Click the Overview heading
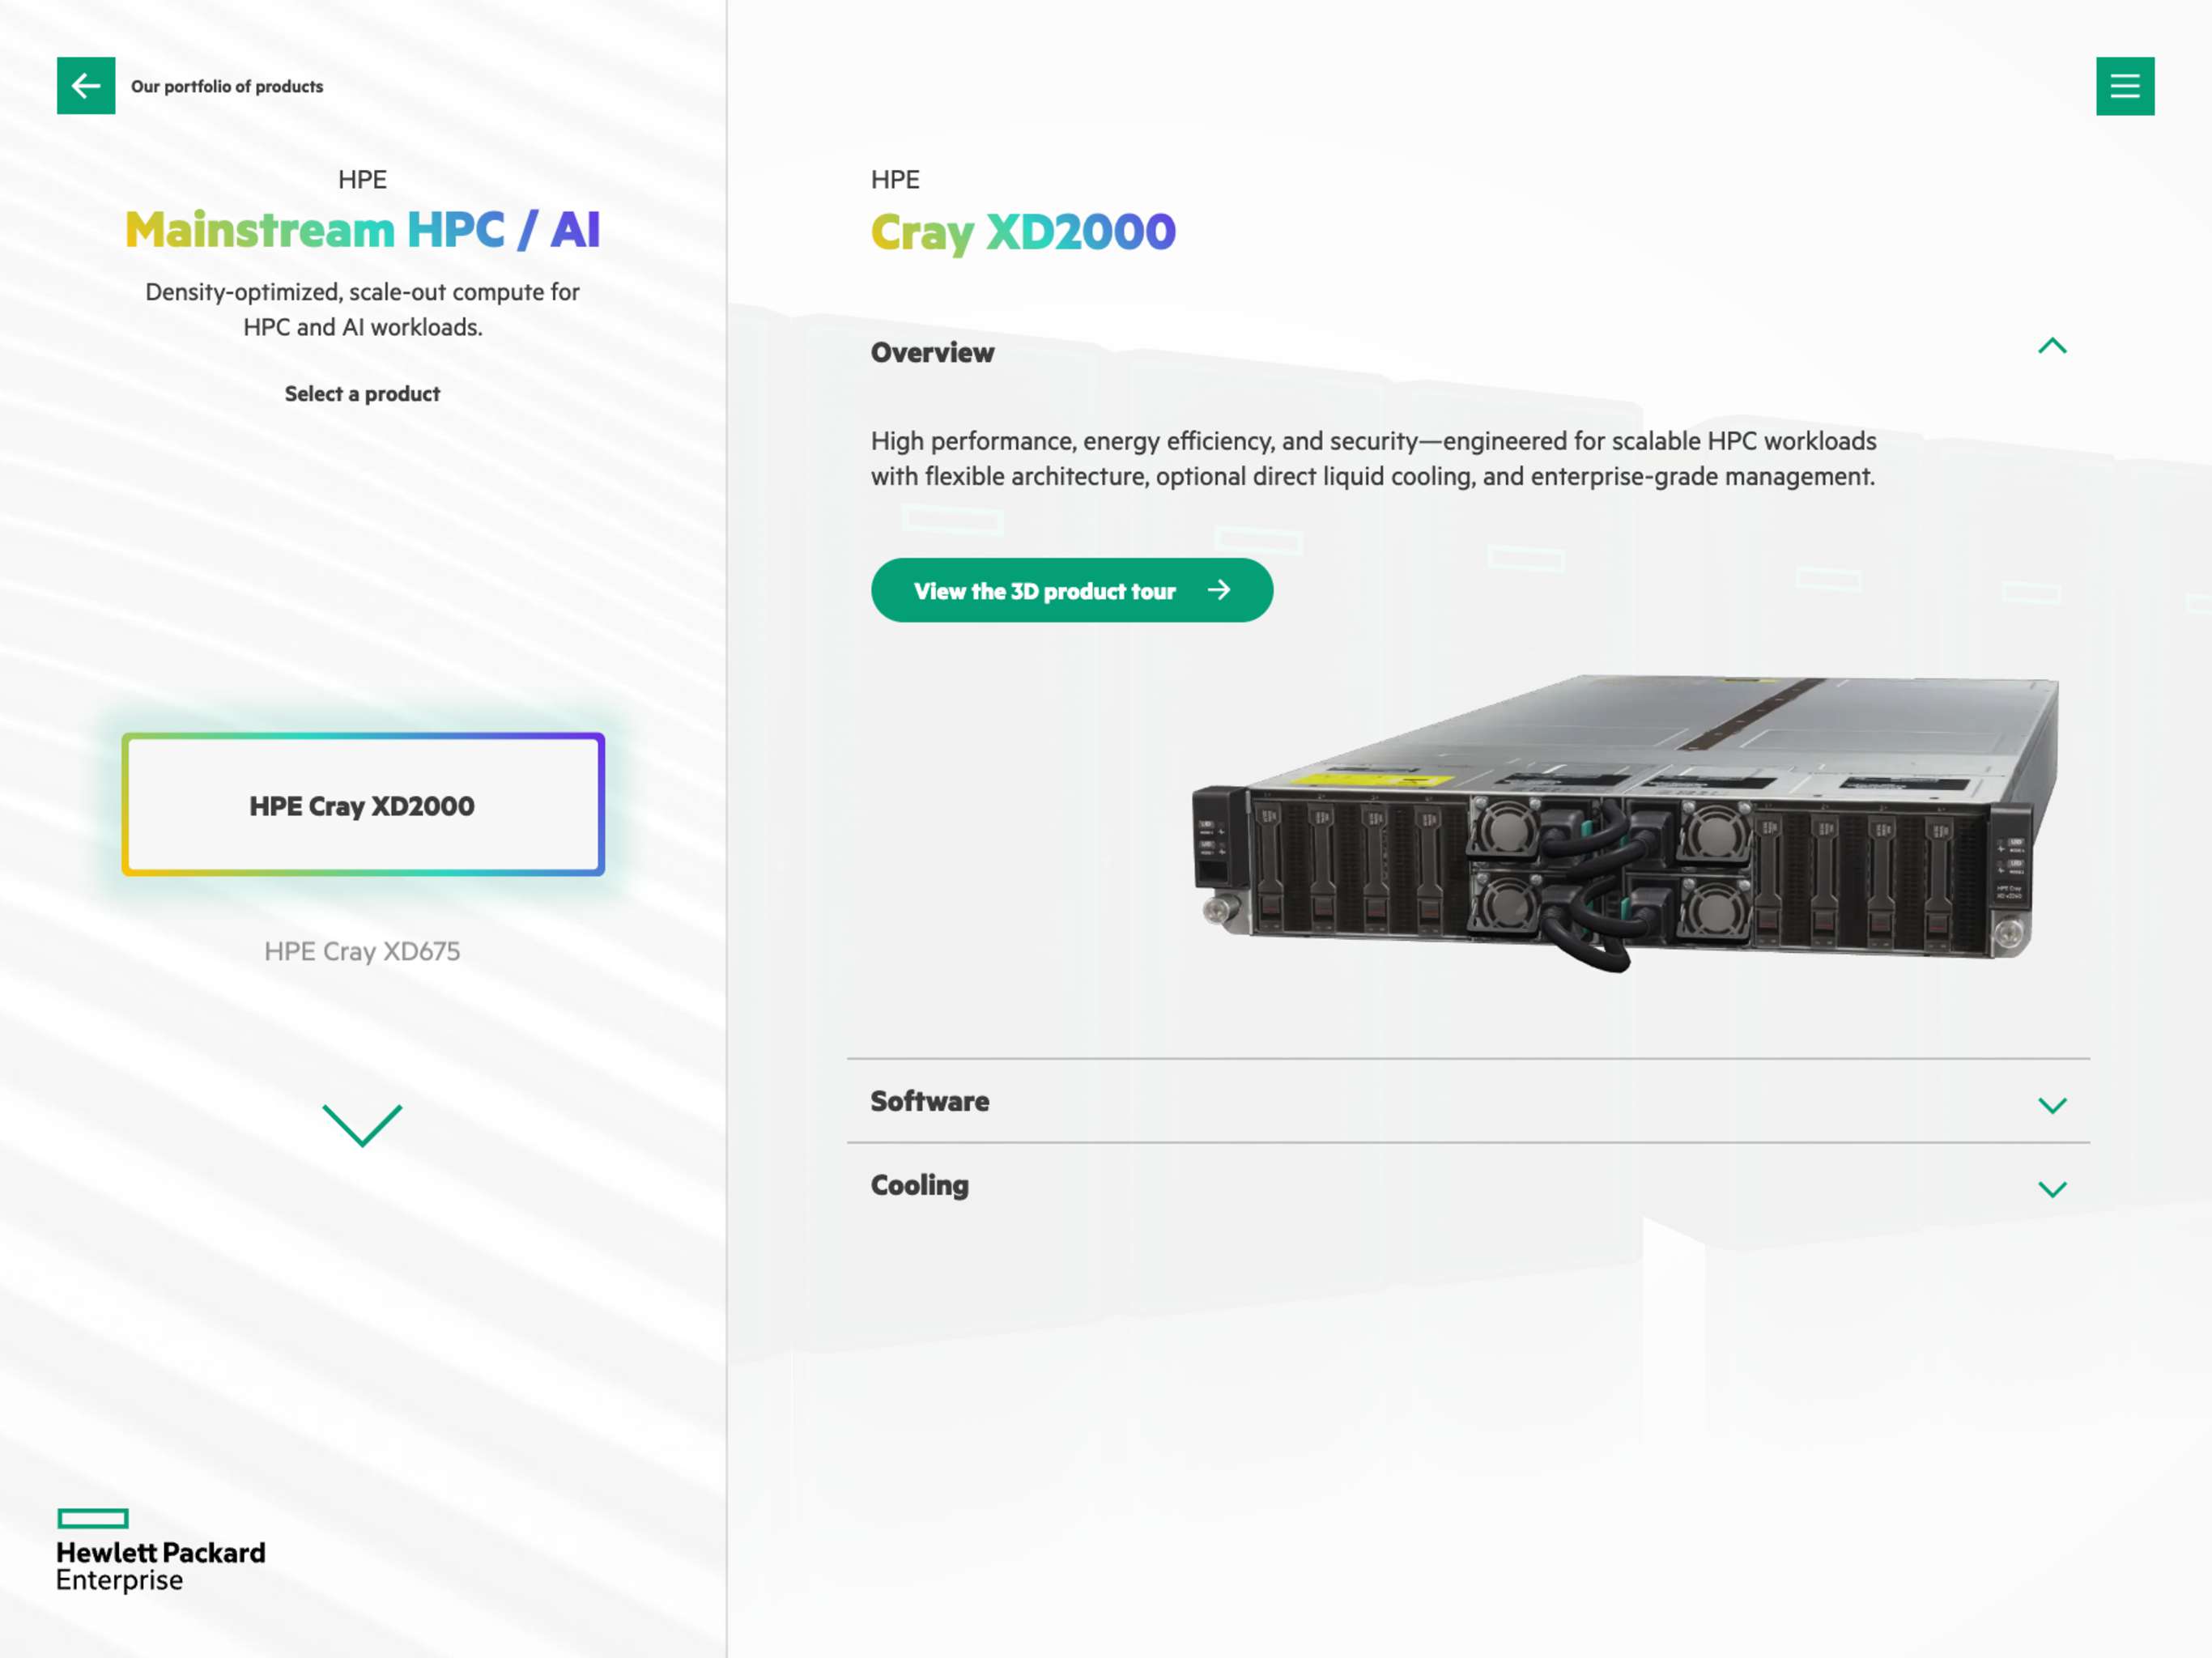 [x=932, y=352]
